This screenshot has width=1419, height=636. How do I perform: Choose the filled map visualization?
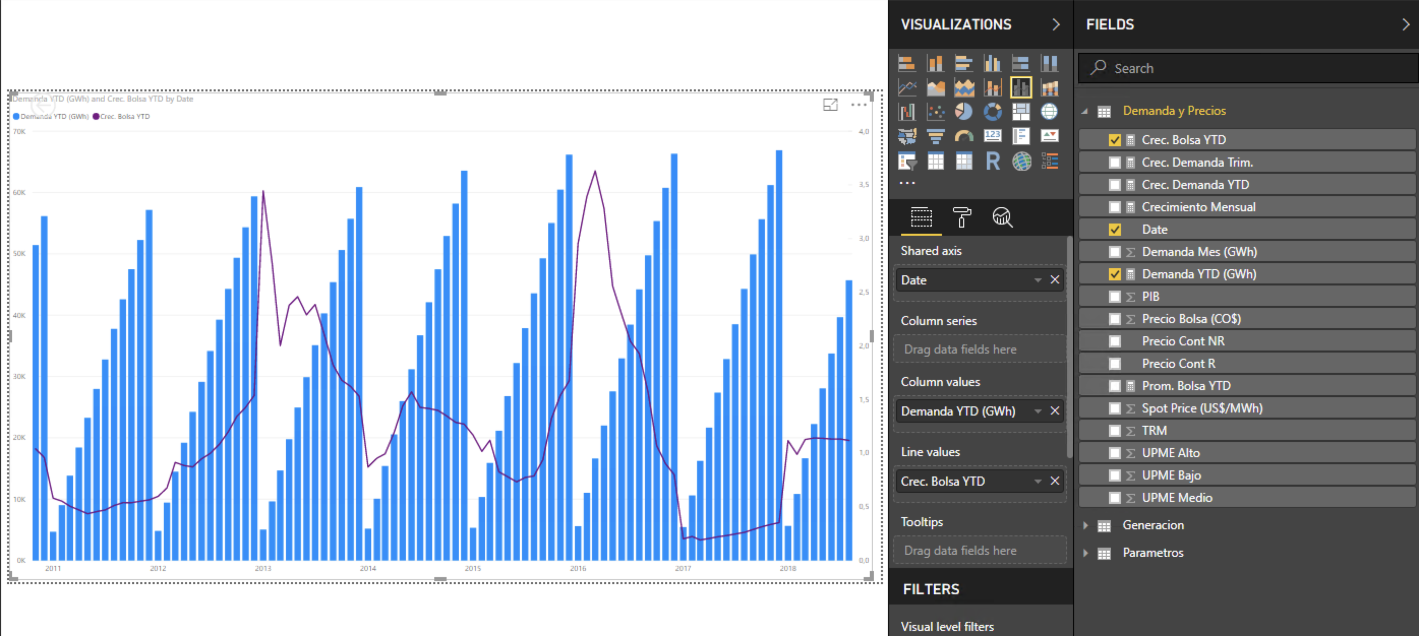907,136
